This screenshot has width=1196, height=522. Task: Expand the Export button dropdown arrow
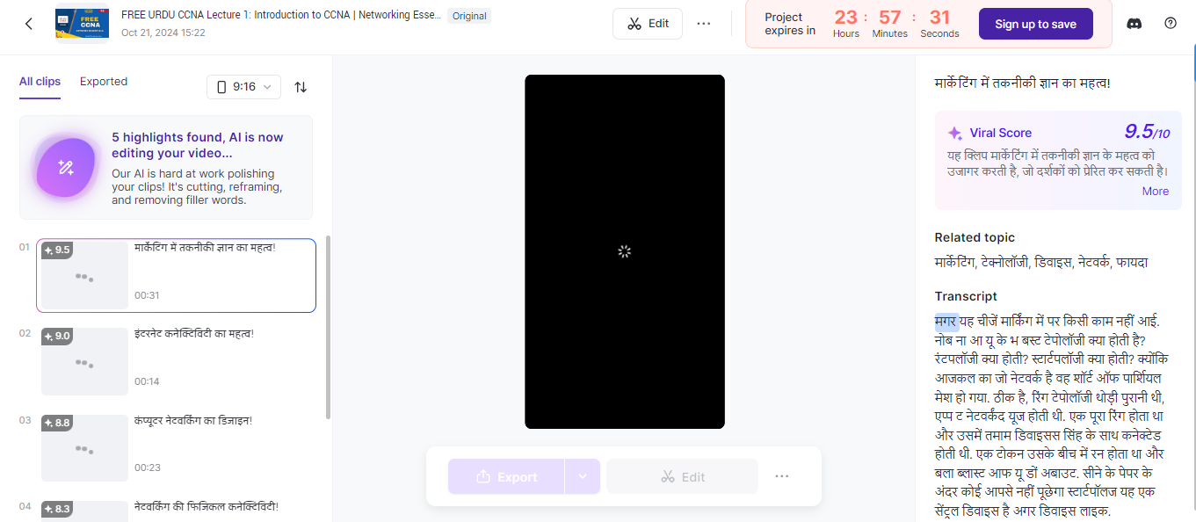click(582, 475)
